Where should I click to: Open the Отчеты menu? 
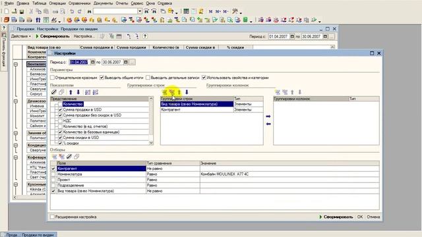121,3
